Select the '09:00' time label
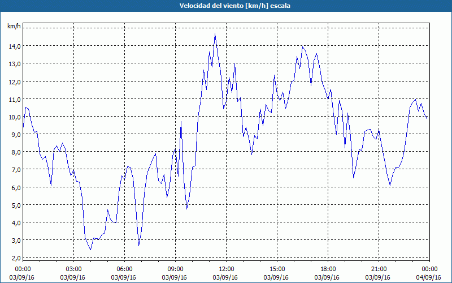This screenshot has width=452, height=283. (175, 269)
